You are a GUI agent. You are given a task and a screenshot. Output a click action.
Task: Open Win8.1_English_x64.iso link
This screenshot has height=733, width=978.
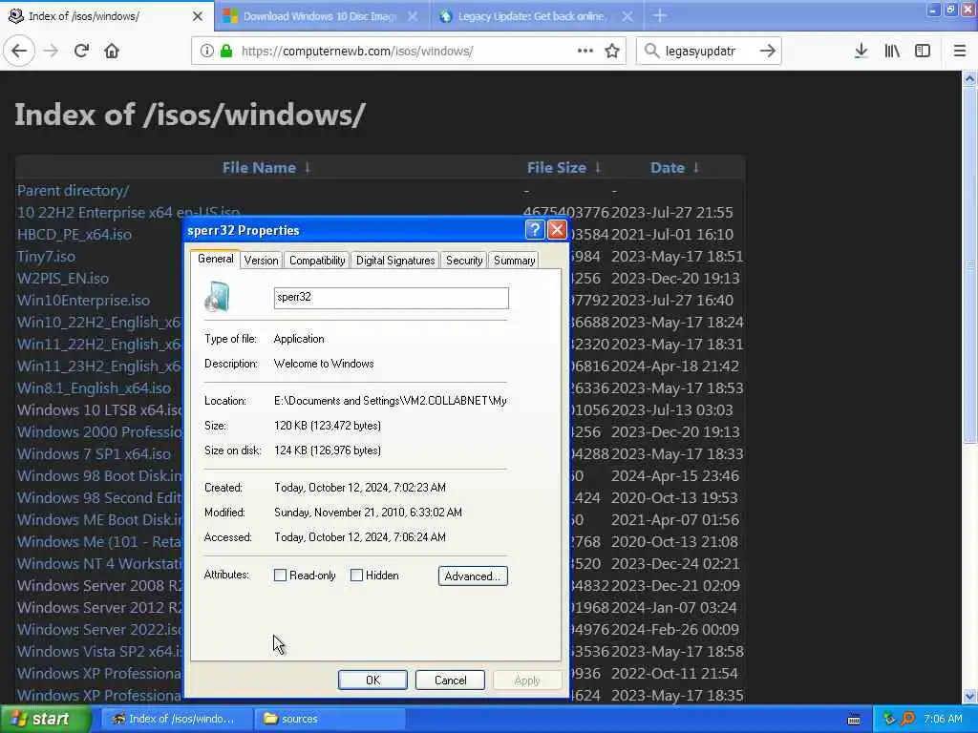coord(95,387)
